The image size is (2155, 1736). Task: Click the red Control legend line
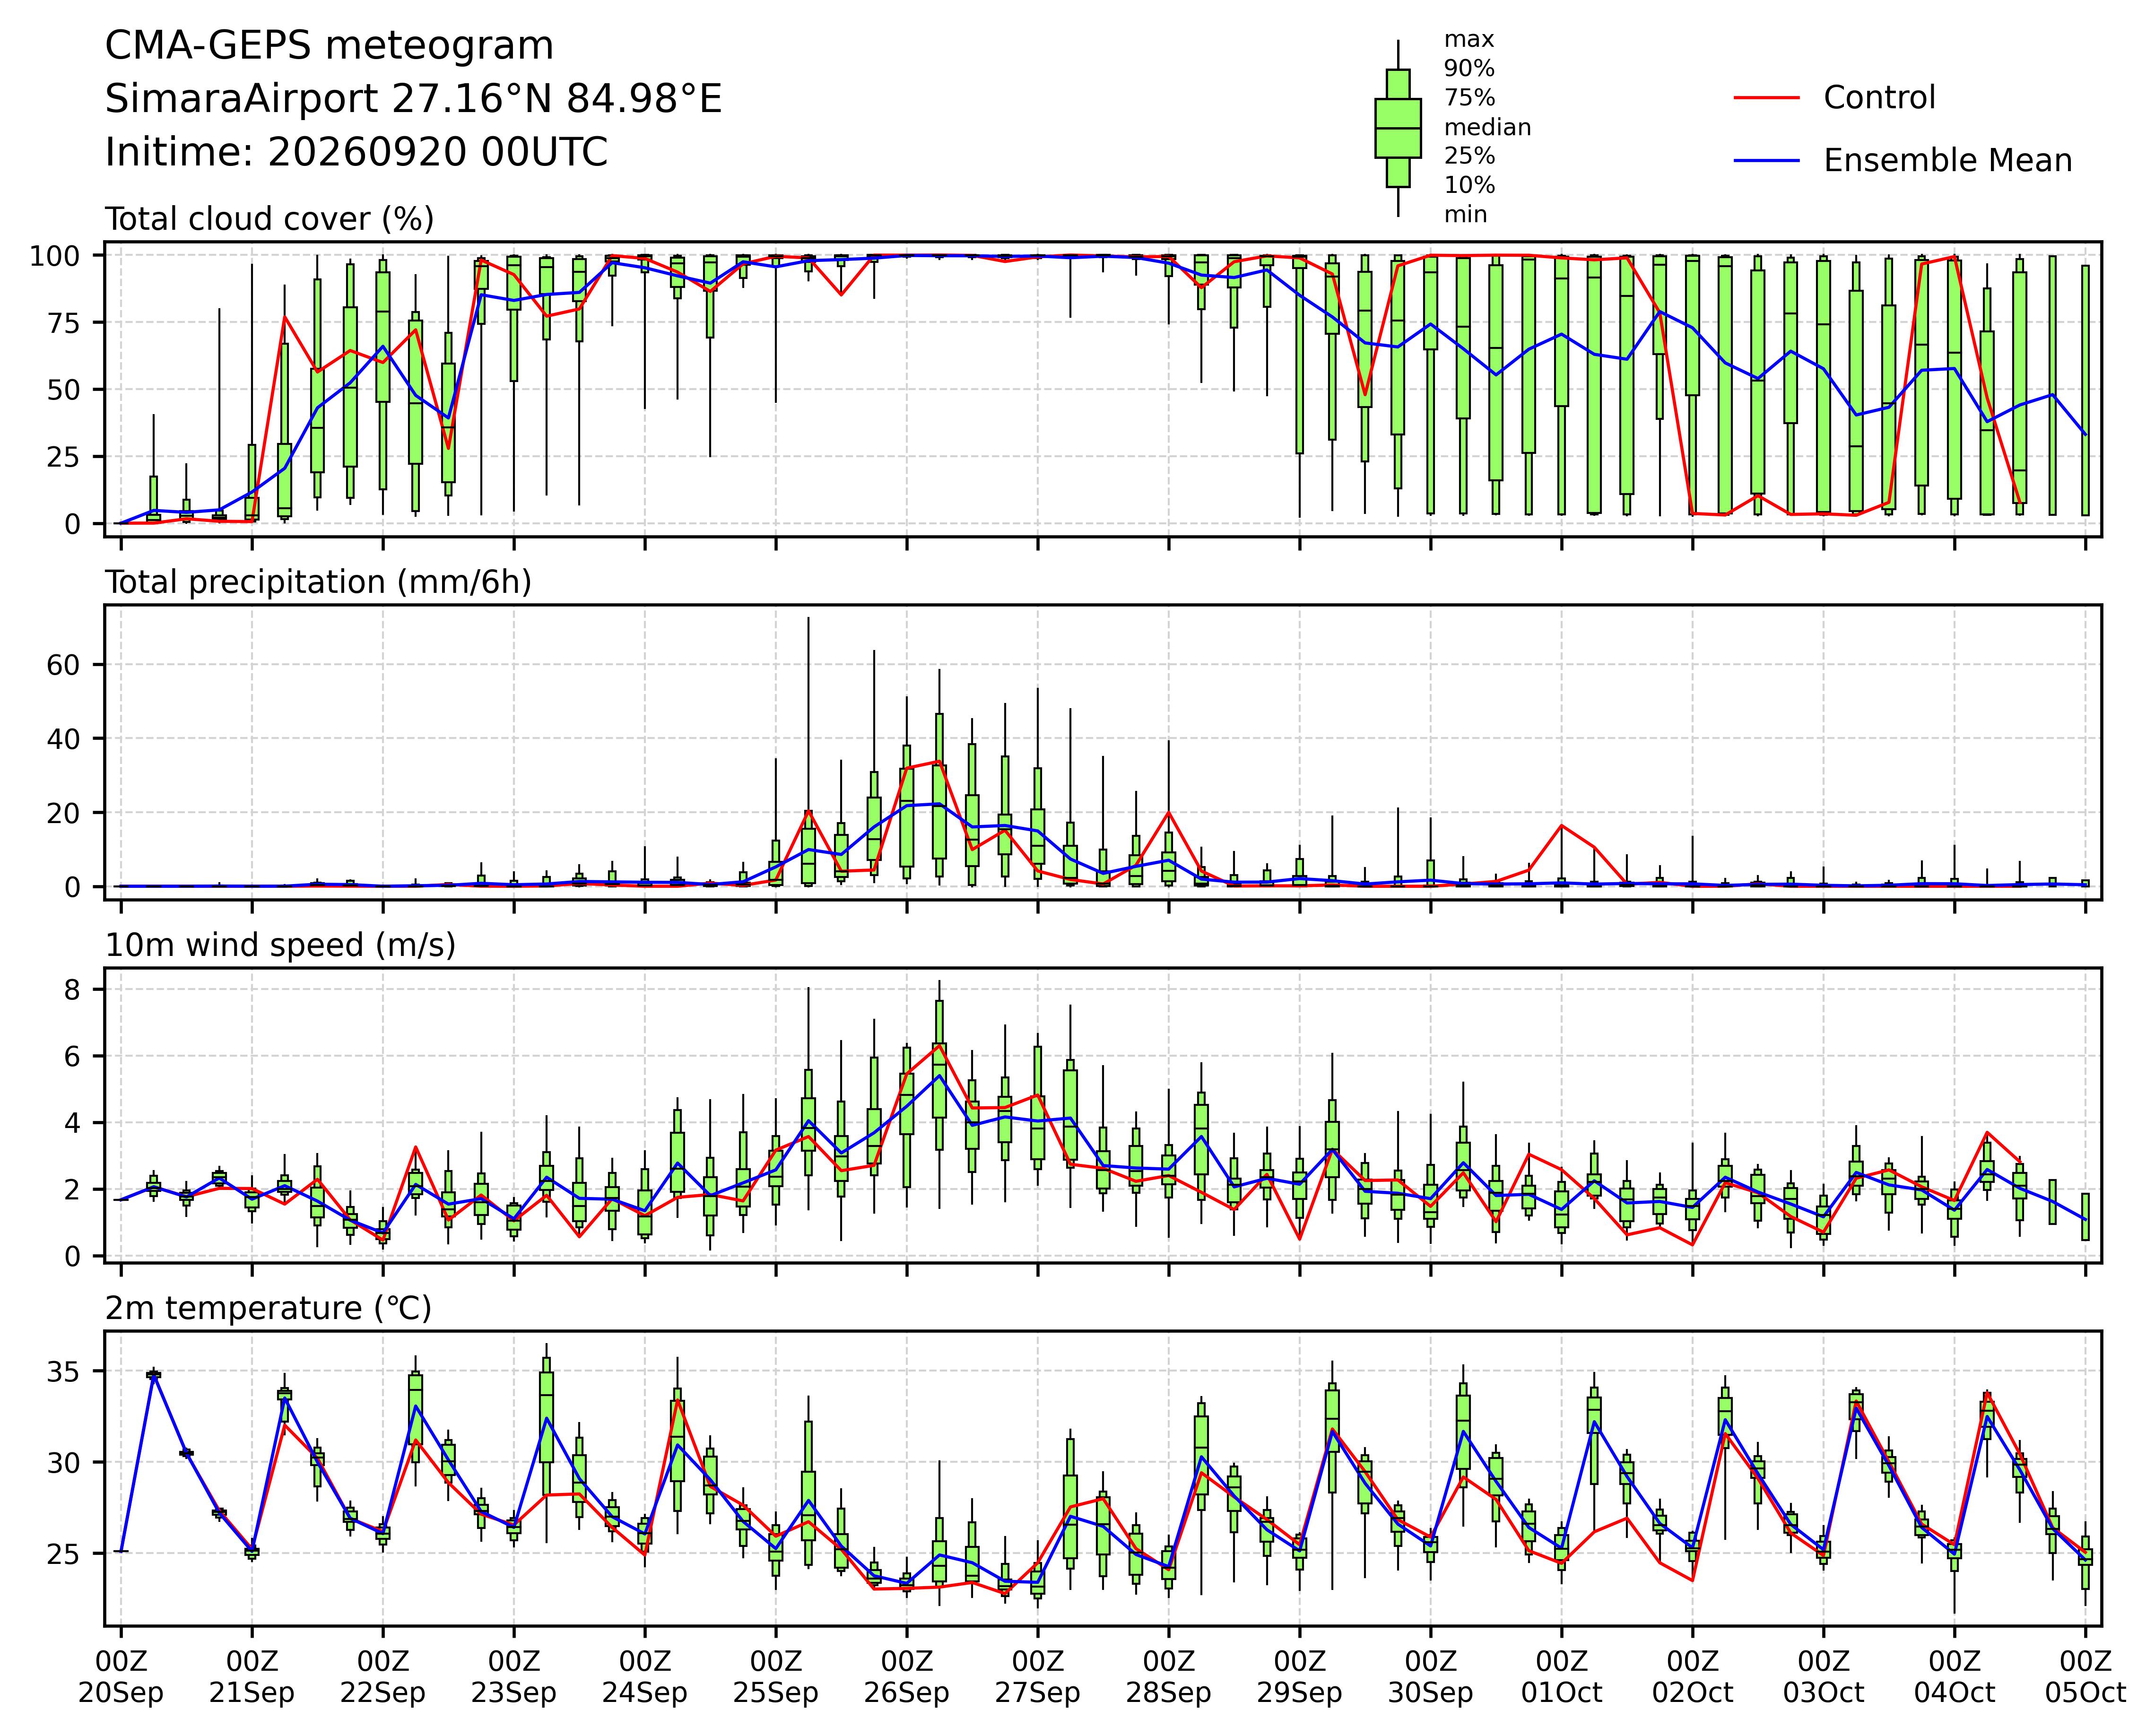[x=1767, y=98]
